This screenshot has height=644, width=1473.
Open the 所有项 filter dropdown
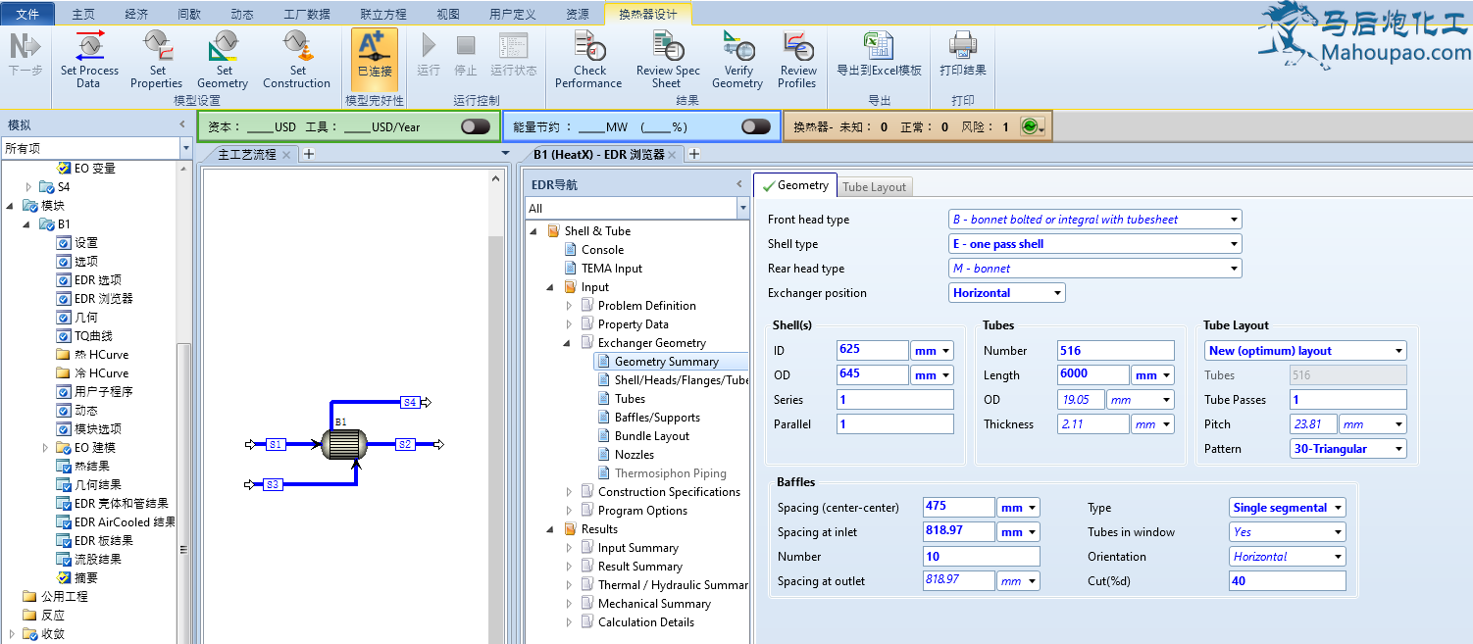pyautogui.click(x=186, y=148)
